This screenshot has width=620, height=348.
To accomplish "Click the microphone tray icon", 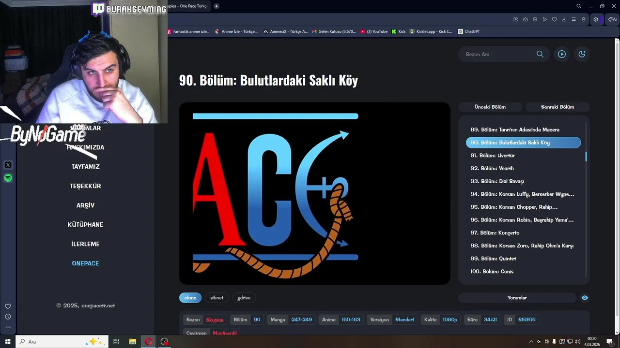I will [554, 342].
